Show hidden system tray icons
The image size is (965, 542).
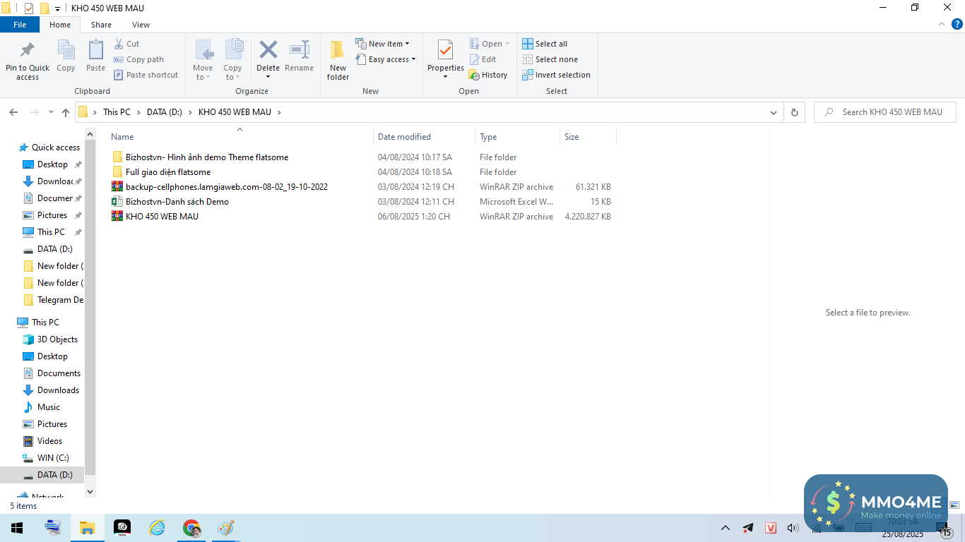726,528
